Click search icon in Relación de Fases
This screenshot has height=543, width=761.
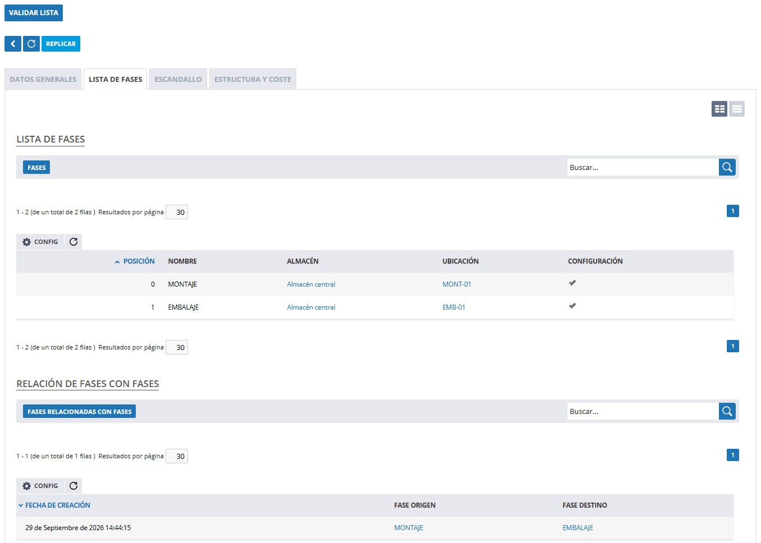(x=727, y=411)
